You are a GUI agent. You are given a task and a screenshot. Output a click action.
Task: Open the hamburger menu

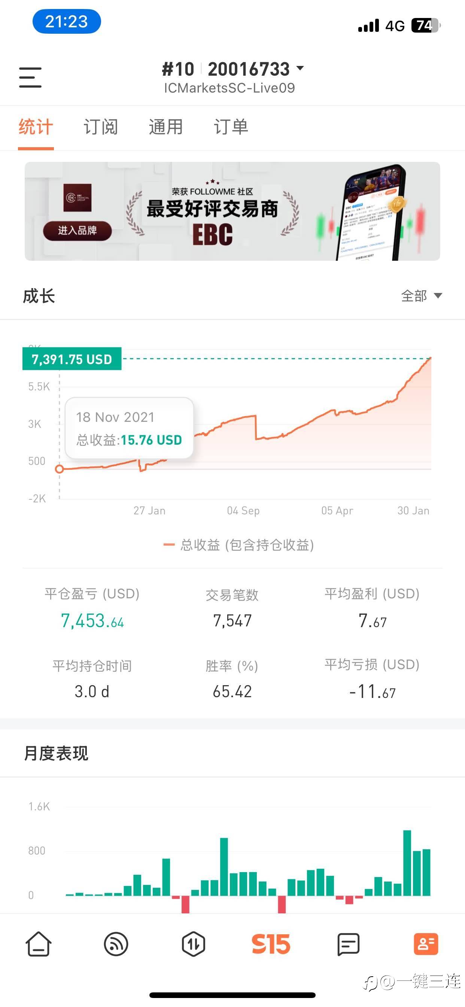[x=30, y=77]
